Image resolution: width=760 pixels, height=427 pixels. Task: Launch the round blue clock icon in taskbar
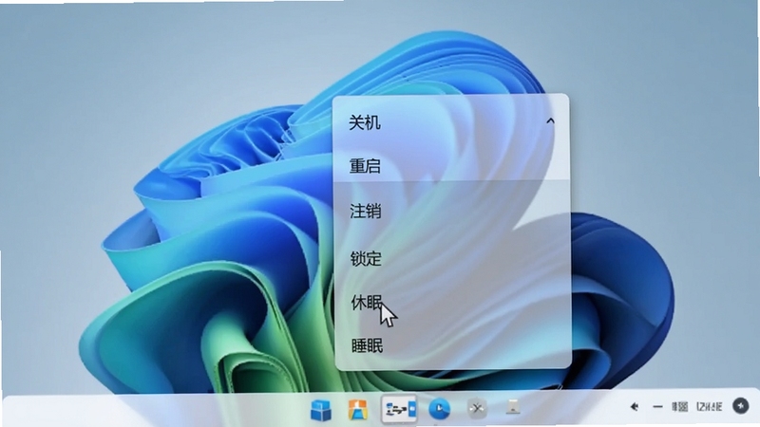click(439, 410)
